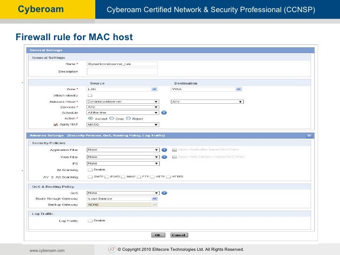The image size is (340, 255).
Task: Choose the Drop action radio button
Action: 112,119
